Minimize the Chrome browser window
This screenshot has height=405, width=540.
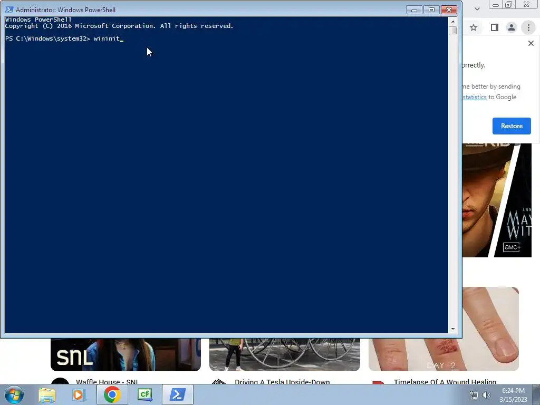[x=496, y=5]
